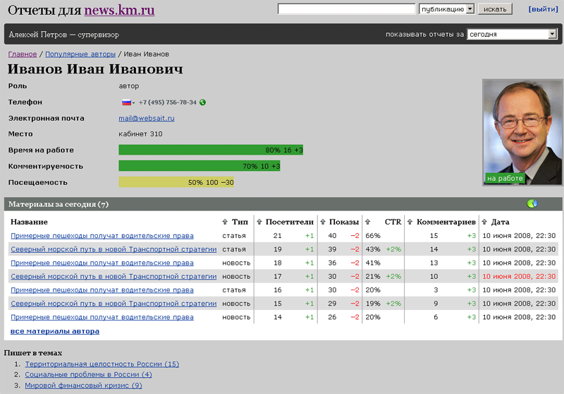Sort by Дата column arrow icon
The width and height of the screenshot is (564, 394).
click(x=484, y=222)
